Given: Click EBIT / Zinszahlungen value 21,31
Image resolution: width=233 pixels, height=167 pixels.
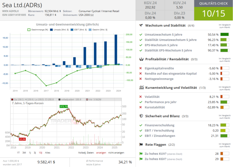Looking at the screenshot, I should [x=215, y=136].
